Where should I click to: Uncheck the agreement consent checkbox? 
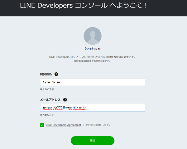point(42,125)
